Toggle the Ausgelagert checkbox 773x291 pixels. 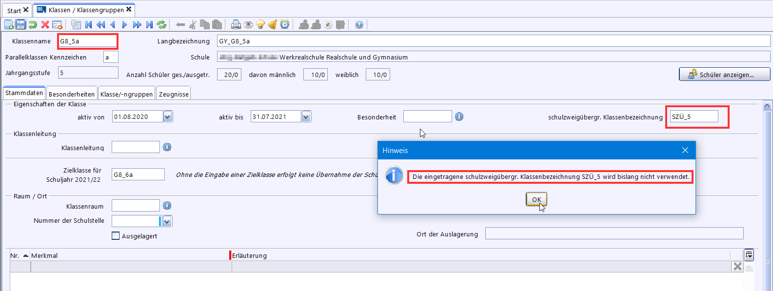116,236
